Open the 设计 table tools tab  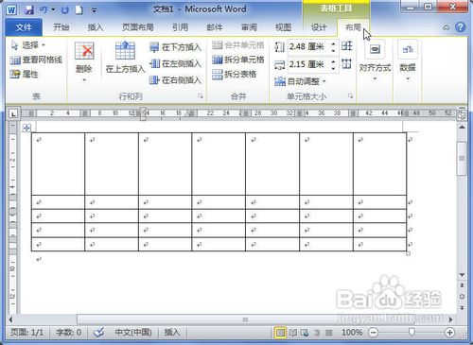click(319, 27)
